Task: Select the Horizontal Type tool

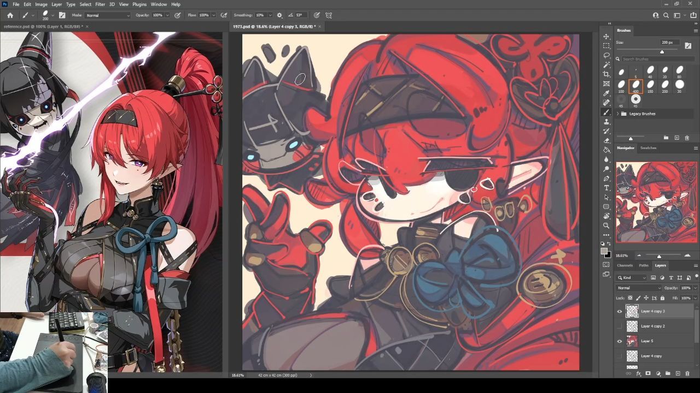Action: (x=606, y=188)
